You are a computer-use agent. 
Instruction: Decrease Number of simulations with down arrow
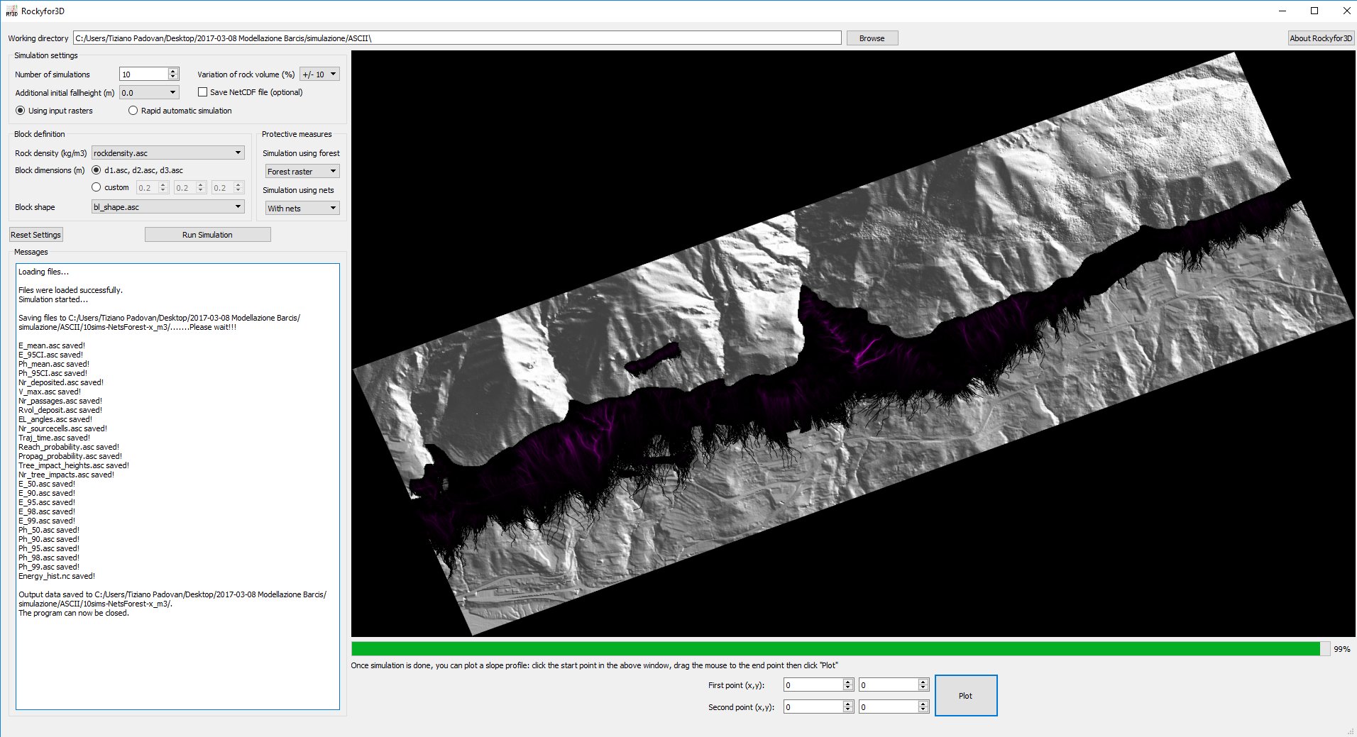click(172, 77)
